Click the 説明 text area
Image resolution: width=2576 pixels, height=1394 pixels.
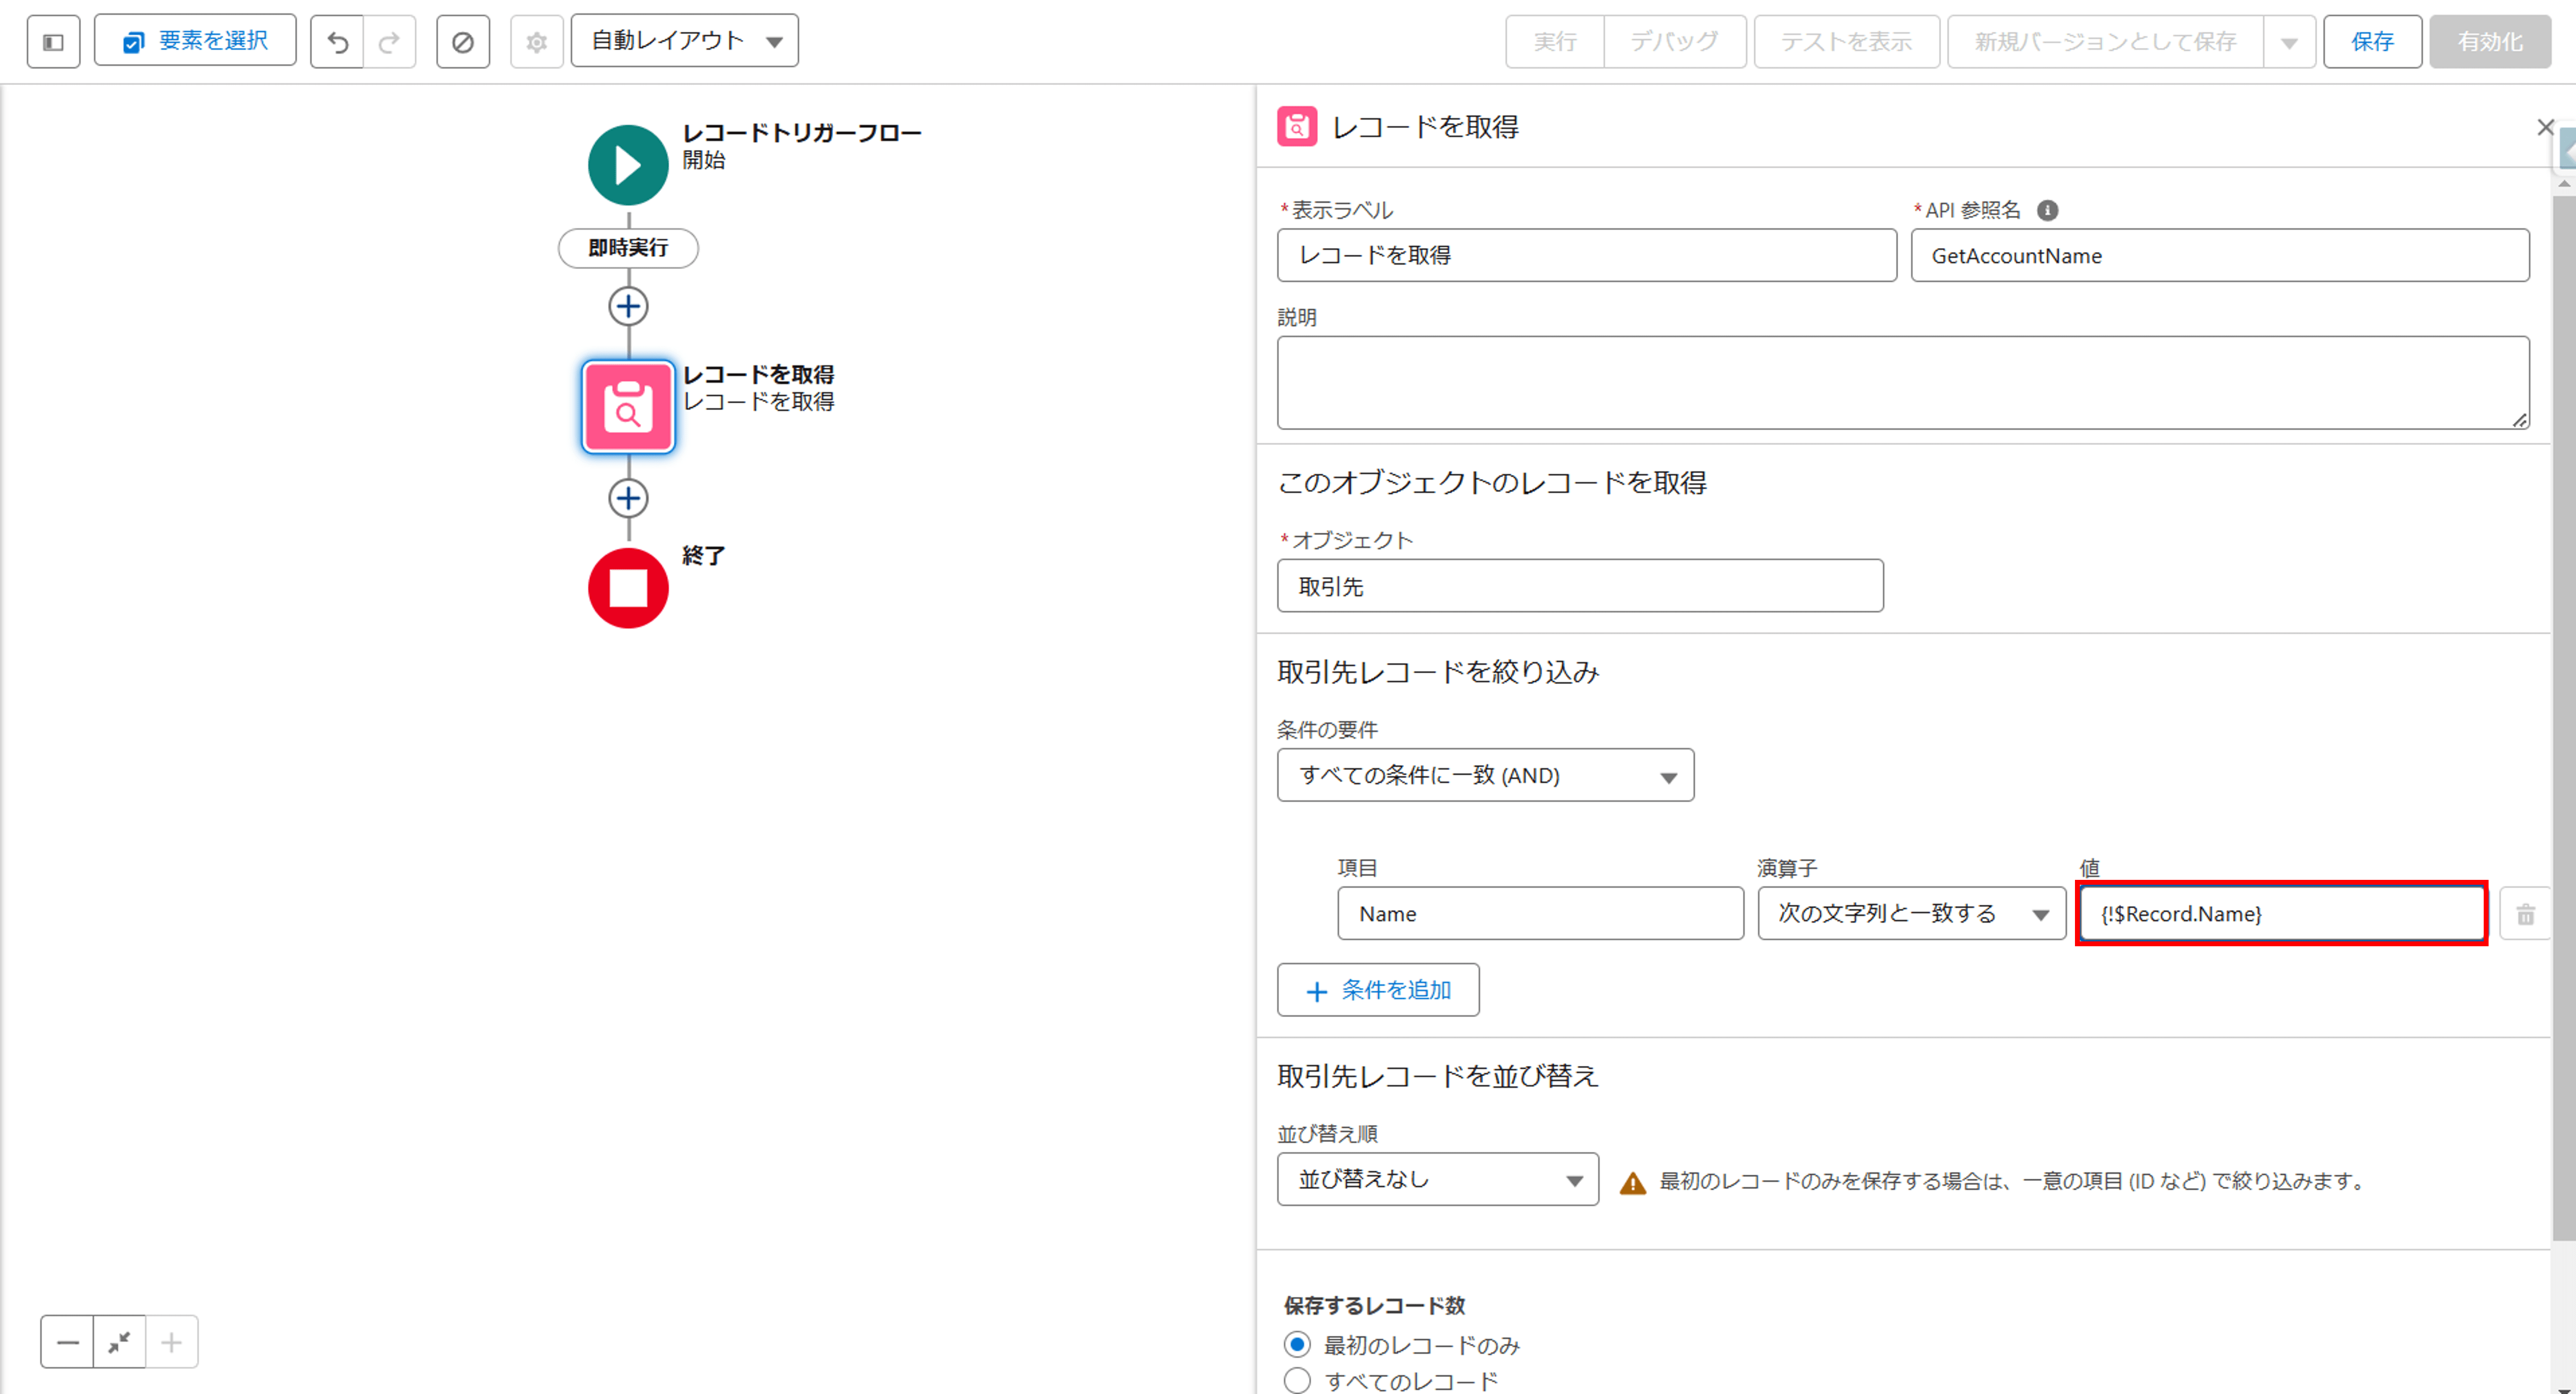(1903, 383)
